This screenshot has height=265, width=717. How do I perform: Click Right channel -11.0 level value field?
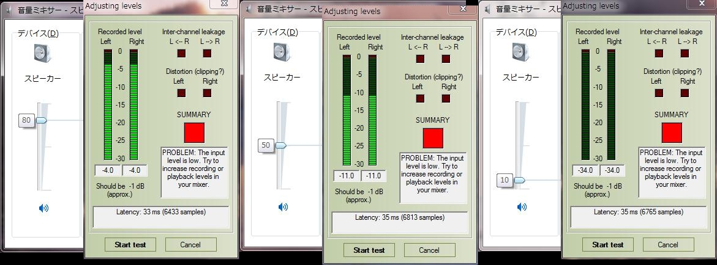[x=373, y=176]
